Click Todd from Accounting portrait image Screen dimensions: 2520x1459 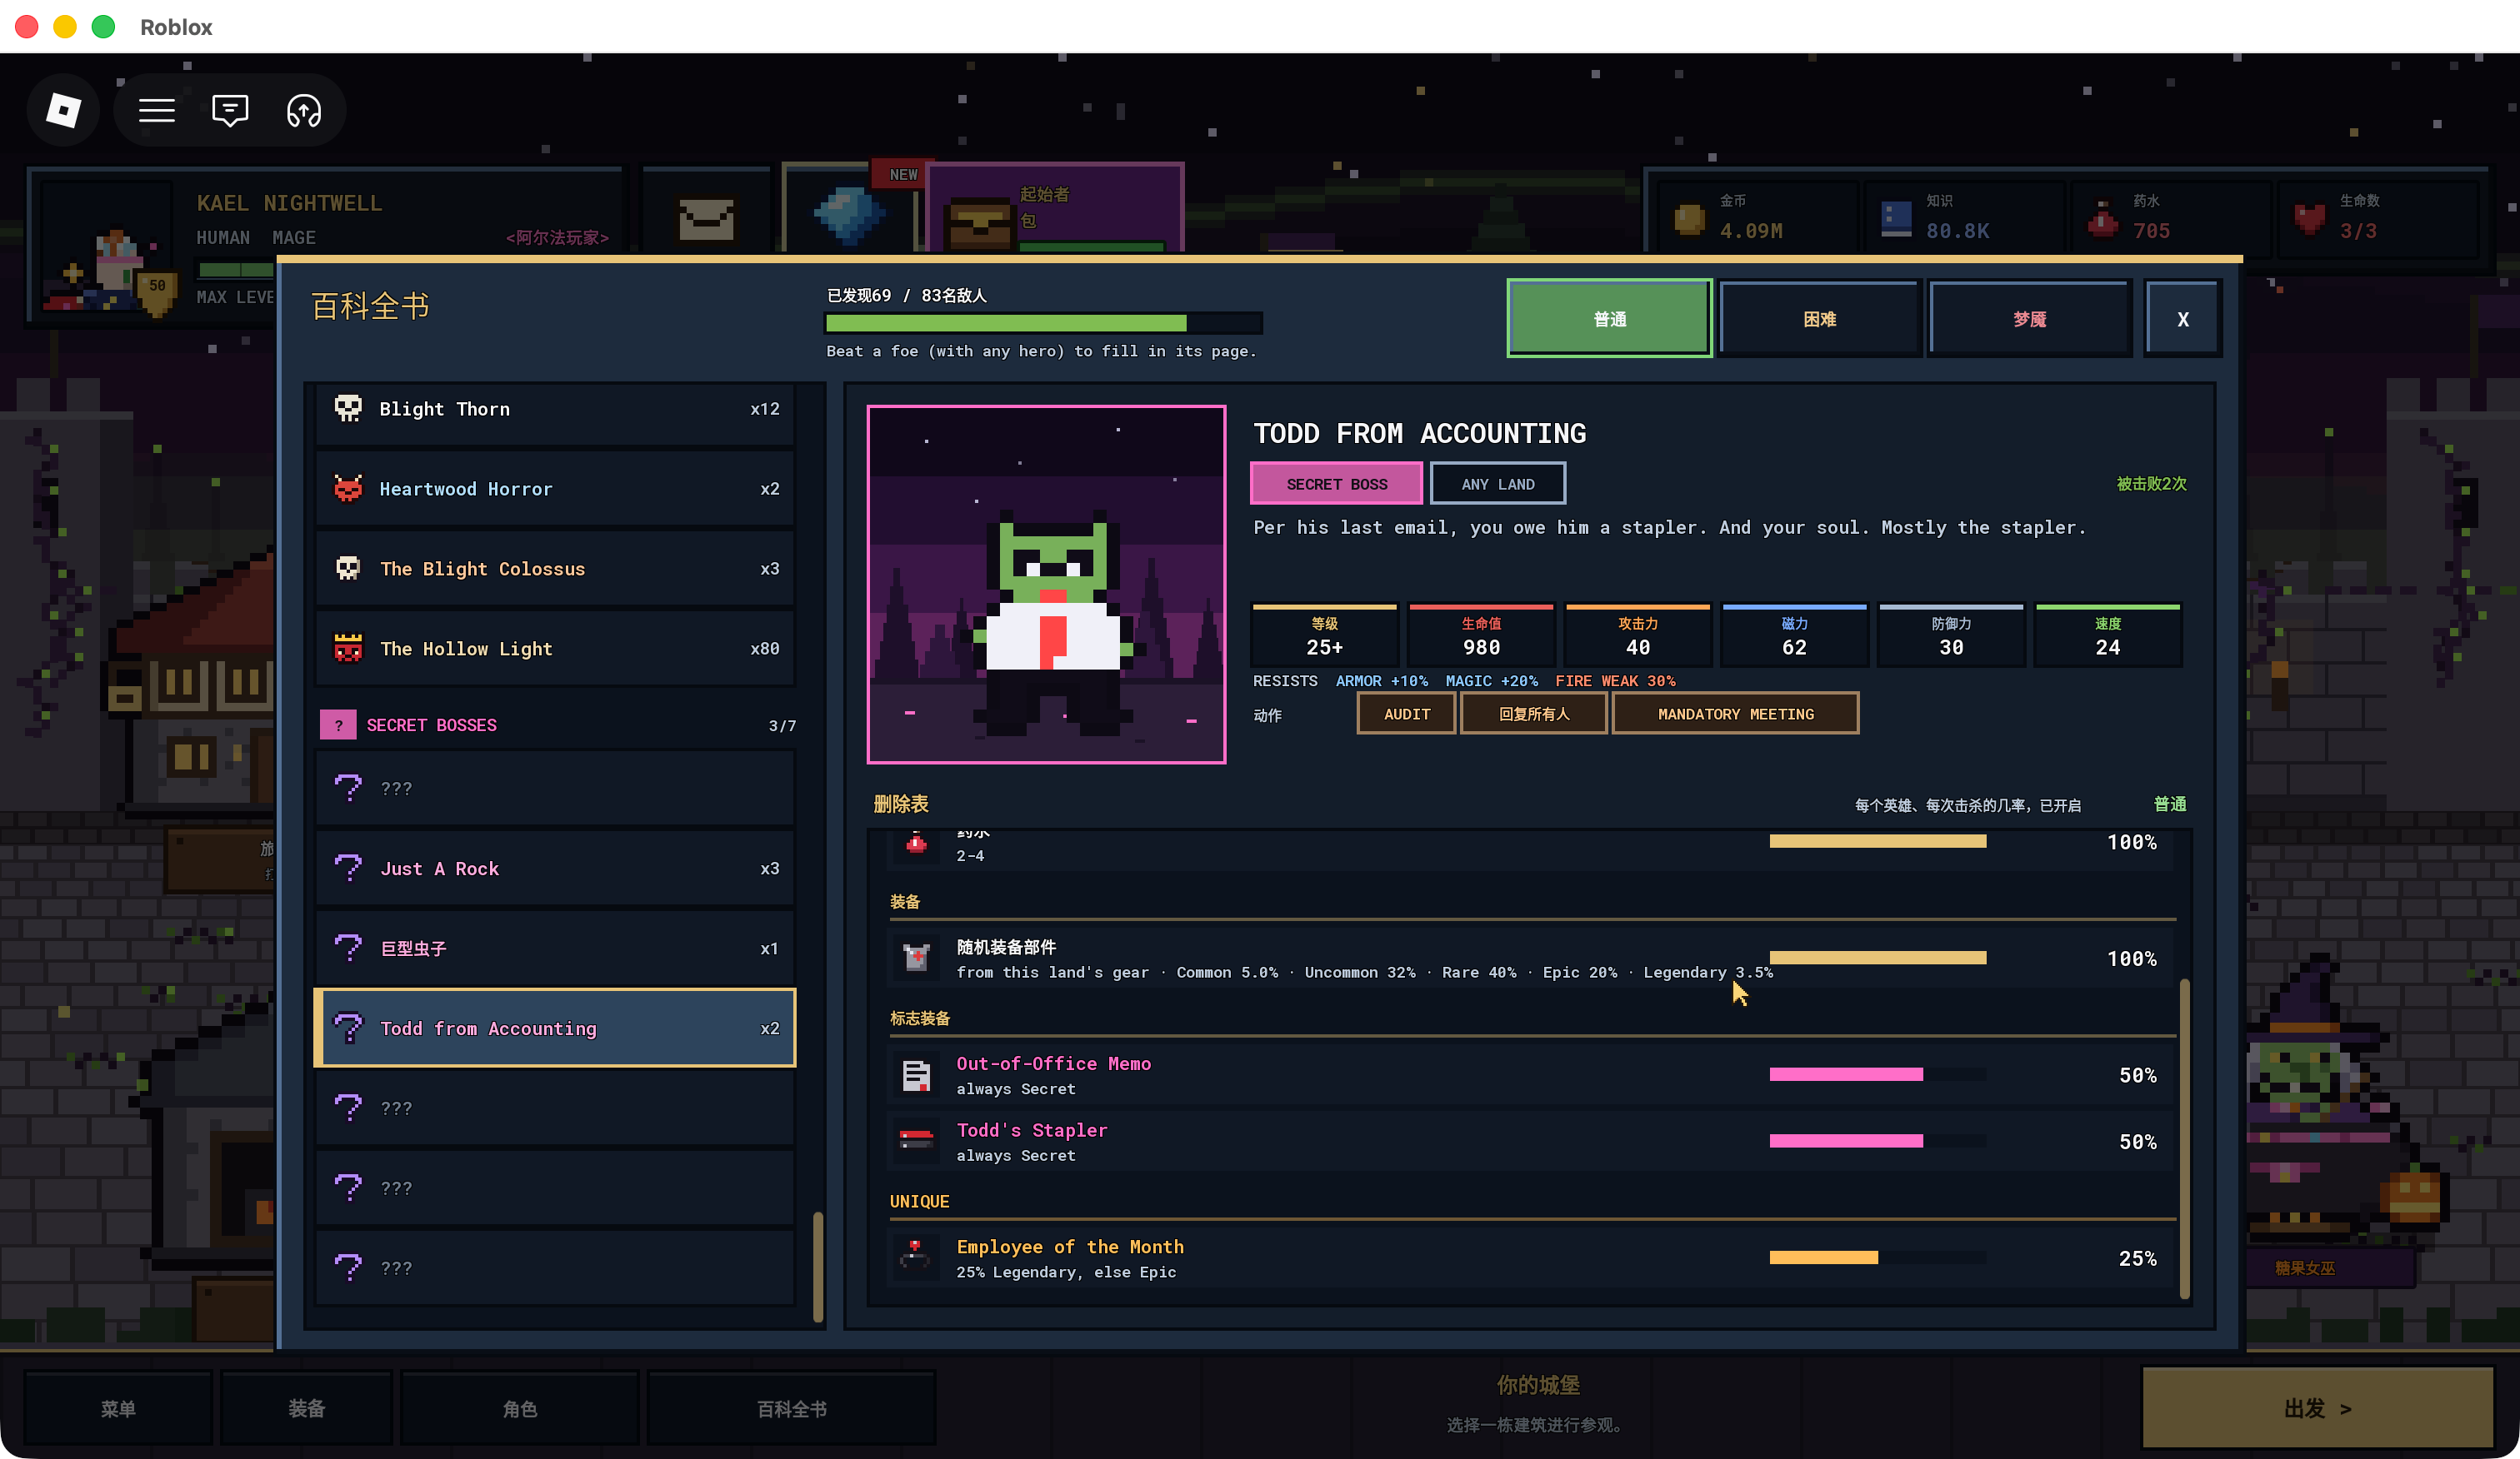click(1046, 585)
